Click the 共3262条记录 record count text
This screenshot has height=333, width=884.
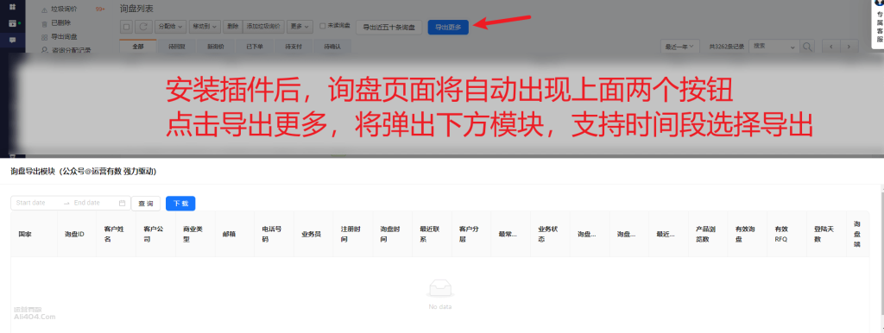(727, 47)
